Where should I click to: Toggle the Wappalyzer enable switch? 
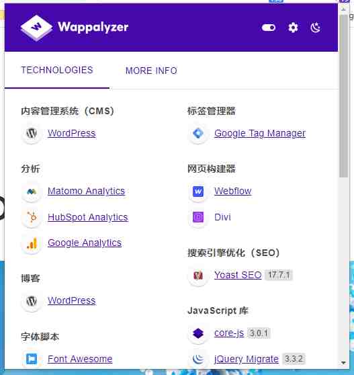pos(269,28)
